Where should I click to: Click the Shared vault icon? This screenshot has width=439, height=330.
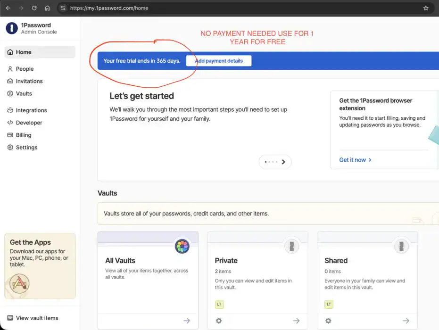pos(401,246)
